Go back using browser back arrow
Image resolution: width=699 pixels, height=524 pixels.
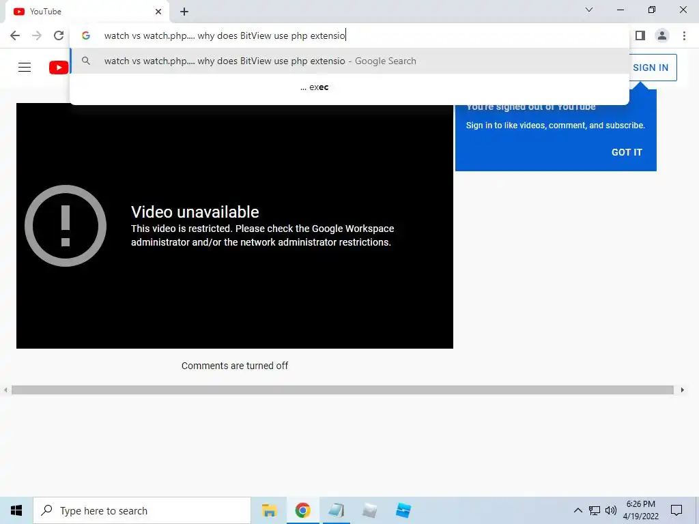[15, 35]
